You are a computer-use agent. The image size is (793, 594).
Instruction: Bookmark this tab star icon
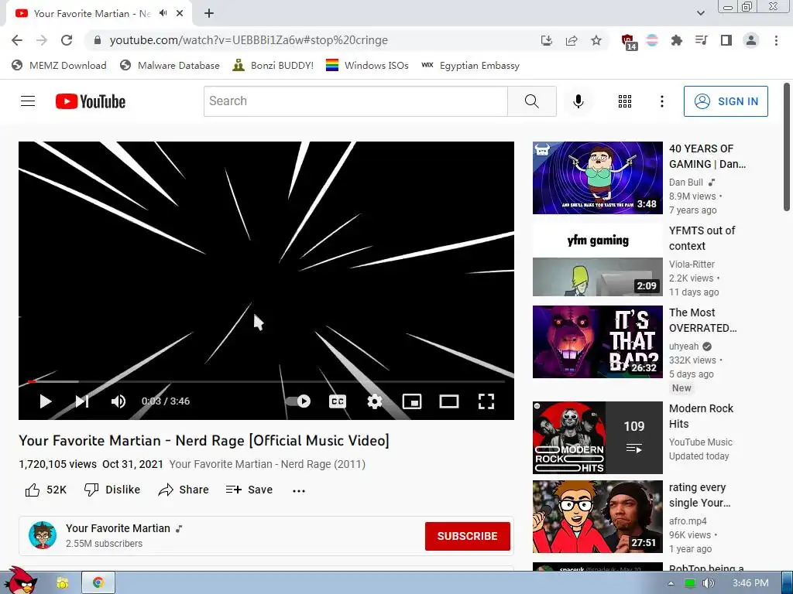tap(596, 40)
